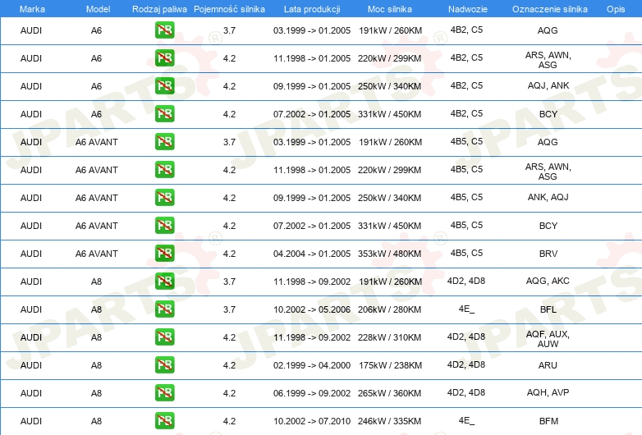The image size is (642, 435).
Task: Click power value '353kW / 480KM'
Action: 389,254
